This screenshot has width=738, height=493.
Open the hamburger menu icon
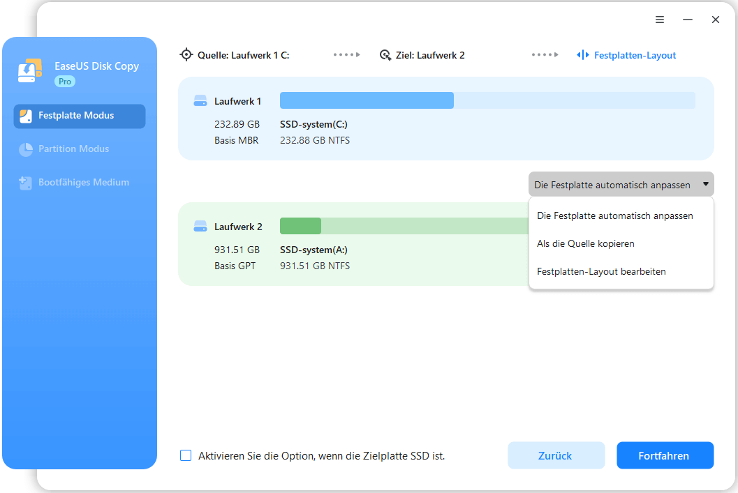660,20
